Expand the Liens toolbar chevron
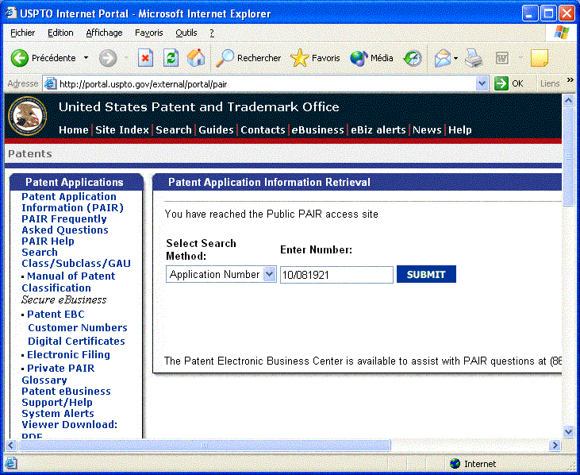The image size is (580, 475). 570,80
